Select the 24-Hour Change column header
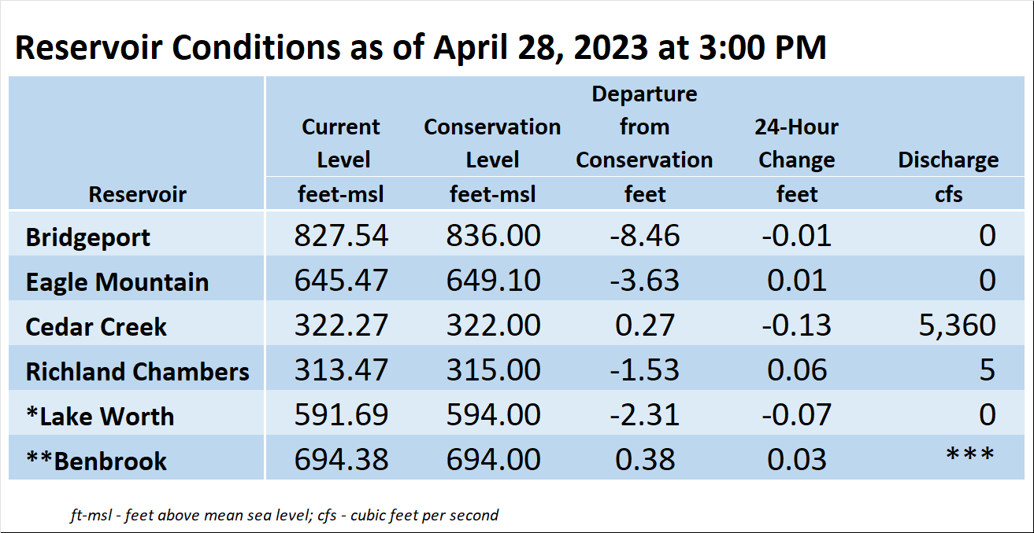Screen dimensions: 1034x533 (x=796, y=143)
